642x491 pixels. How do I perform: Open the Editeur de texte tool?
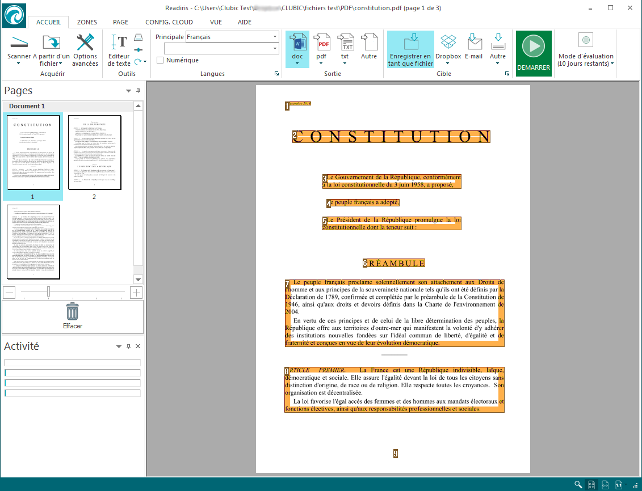pos(119,43)
